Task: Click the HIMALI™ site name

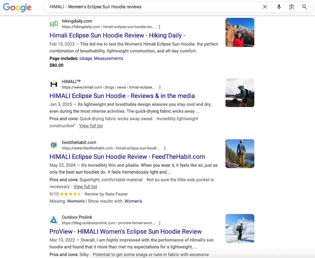Action: click(x=71, y=81)
